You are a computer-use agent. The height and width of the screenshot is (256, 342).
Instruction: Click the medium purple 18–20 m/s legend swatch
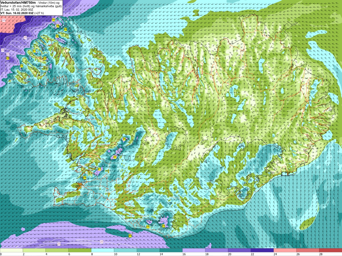[x=216, y=250]
